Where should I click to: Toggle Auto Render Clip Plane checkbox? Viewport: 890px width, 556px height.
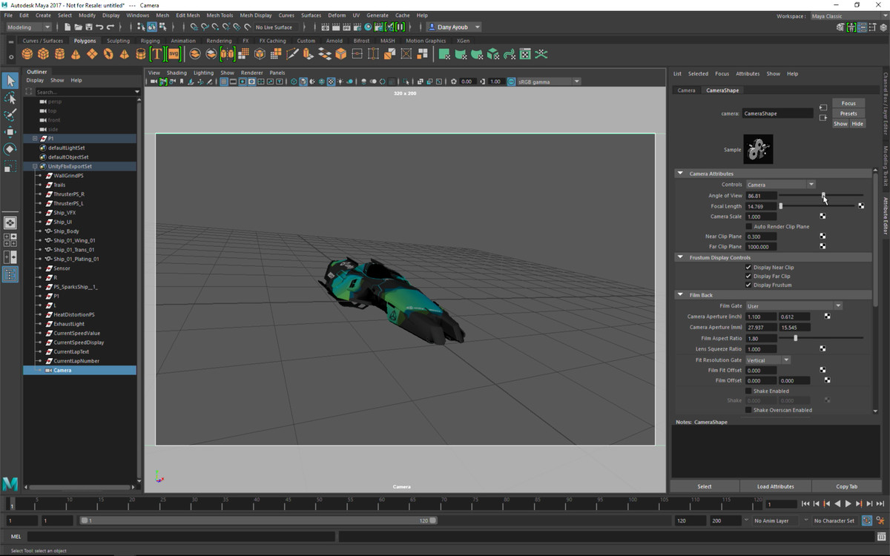pyautogui.click(x=748, y=226)
